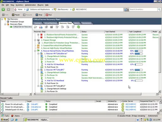162x122 pixels.
Task: Click the Protection Groups shield icon
Action: click(x=8, y=22)
